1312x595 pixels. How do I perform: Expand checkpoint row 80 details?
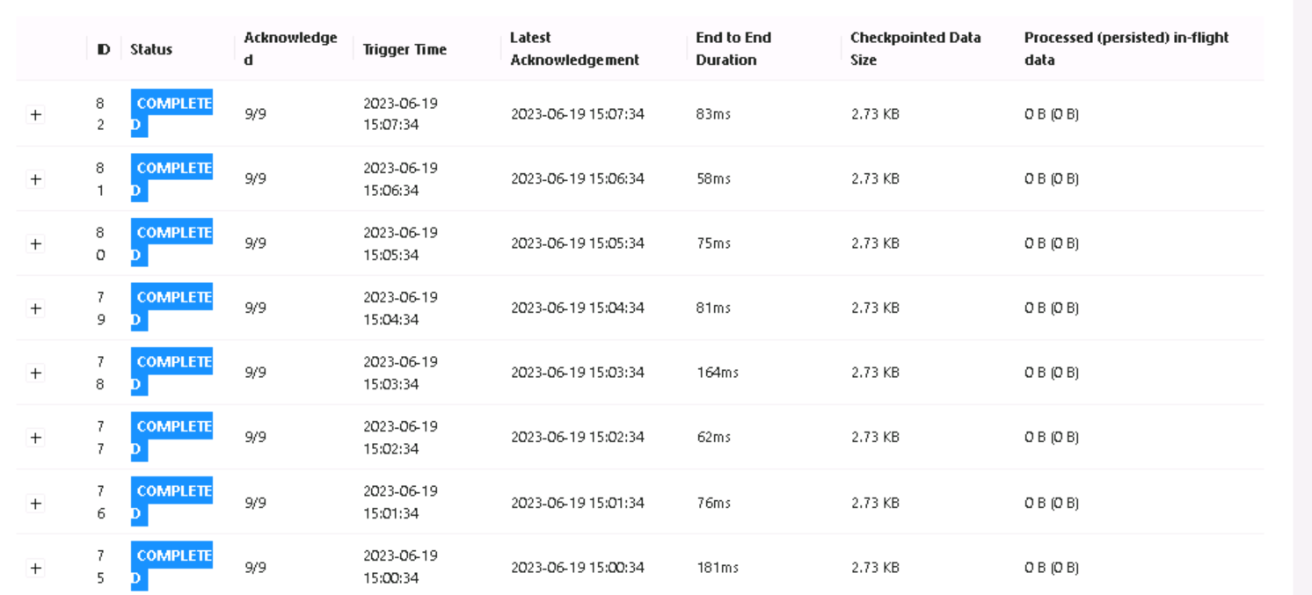click(35, 243)
